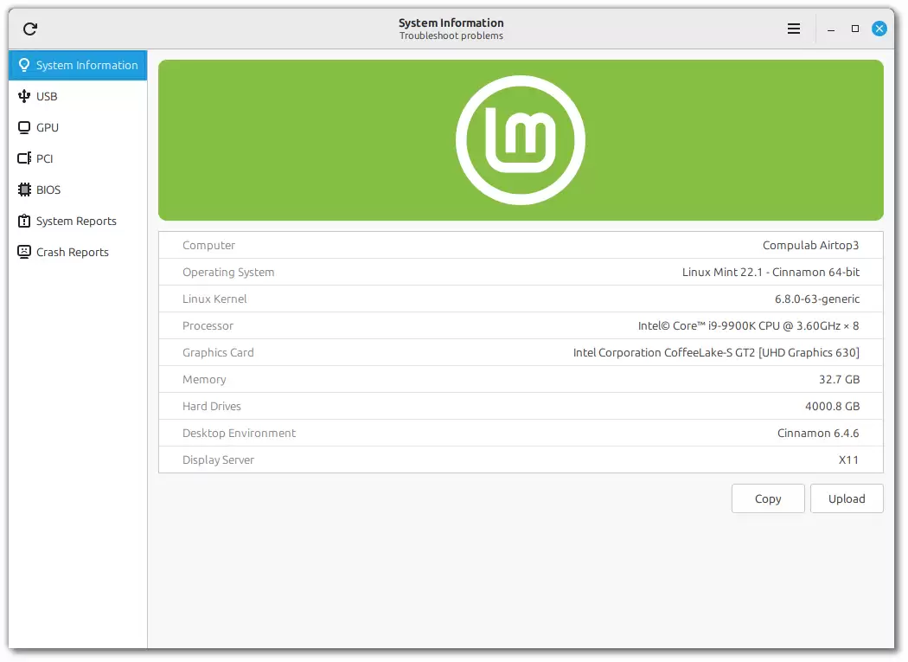The image size is (908, 662).
Task: Click the Display Server row showing X11
Action: click(520, 460)
